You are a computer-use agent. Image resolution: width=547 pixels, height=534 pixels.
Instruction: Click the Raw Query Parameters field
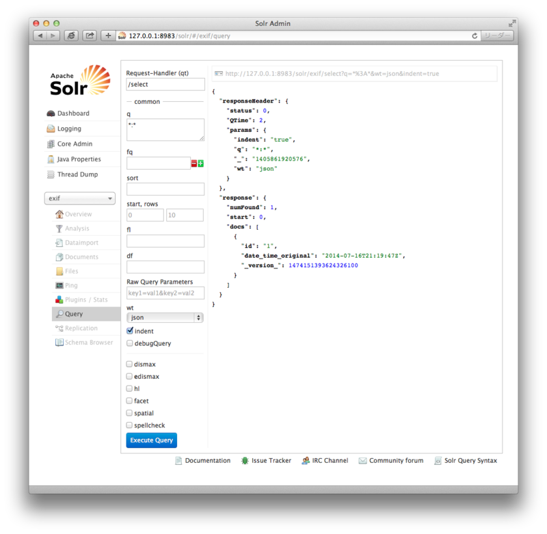click(x=165, y=293)
